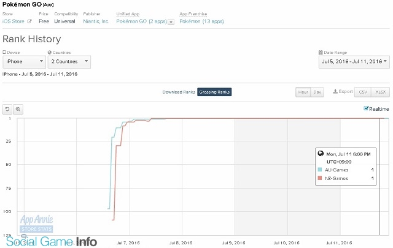
Task: Select the Grossing Ranks tab
Action: (214, 92)
